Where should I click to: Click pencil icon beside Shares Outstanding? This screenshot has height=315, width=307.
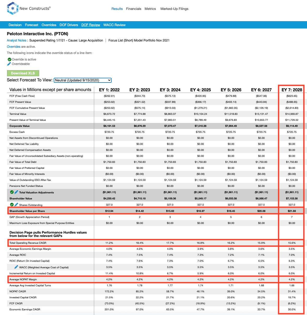click(16, 205)
